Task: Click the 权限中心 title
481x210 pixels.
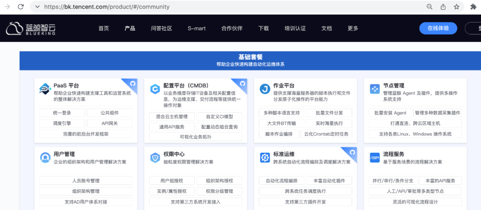Action: (174, 154)
